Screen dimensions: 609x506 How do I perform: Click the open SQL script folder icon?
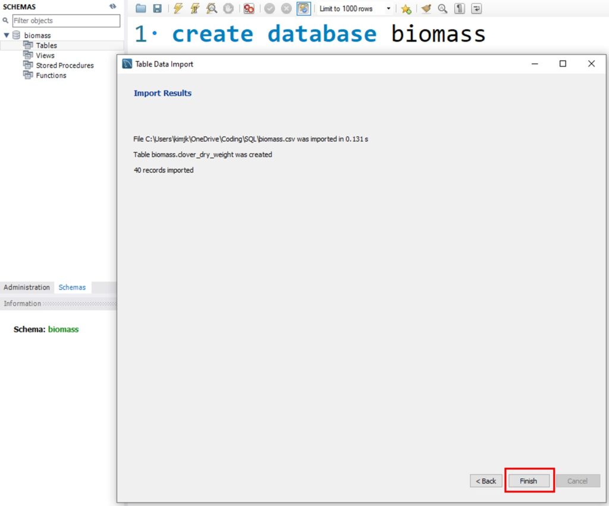(140, 8)
